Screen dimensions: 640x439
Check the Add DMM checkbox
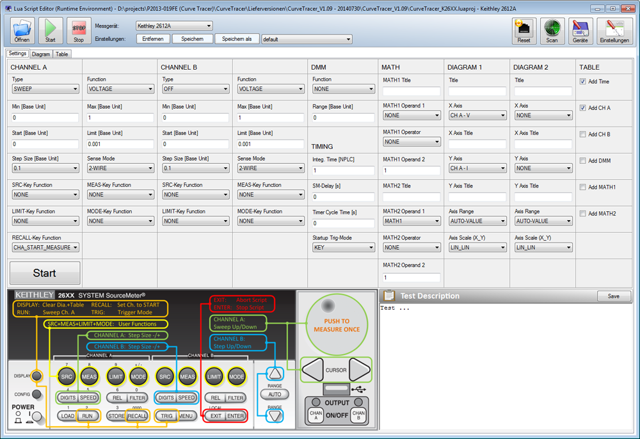pos(582,161)
